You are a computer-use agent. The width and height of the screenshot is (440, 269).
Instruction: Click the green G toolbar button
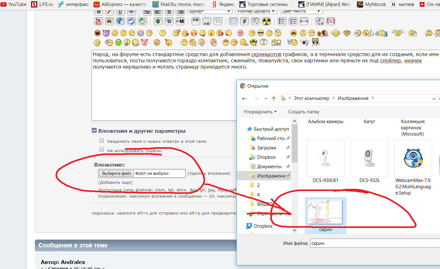coord(158,21)
